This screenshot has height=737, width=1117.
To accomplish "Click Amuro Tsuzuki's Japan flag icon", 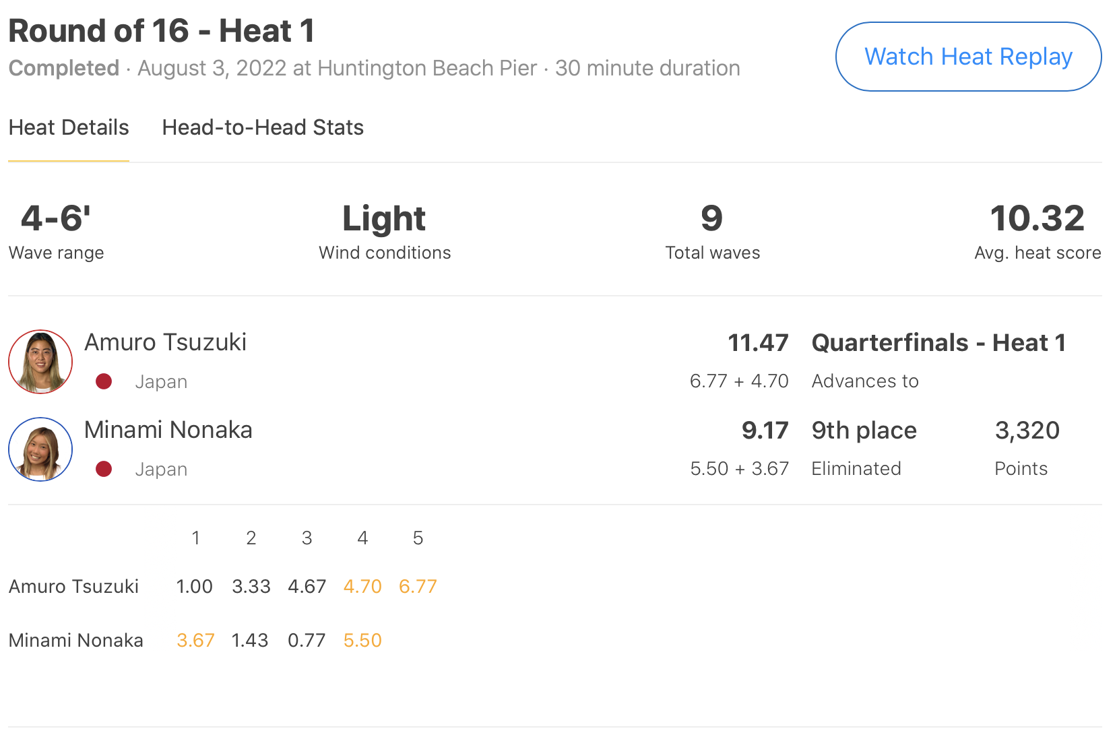I will point(104,381).
